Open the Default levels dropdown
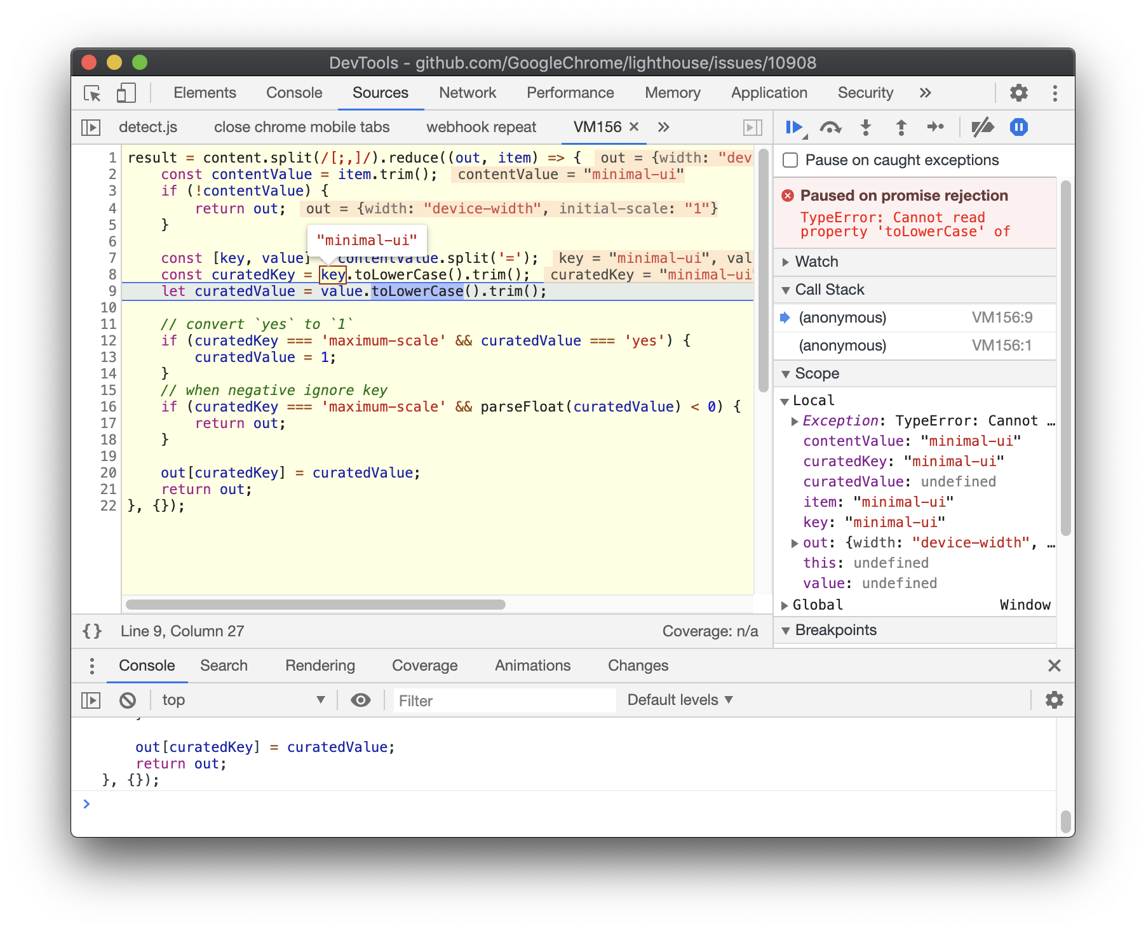 click(x=680, y=700)
